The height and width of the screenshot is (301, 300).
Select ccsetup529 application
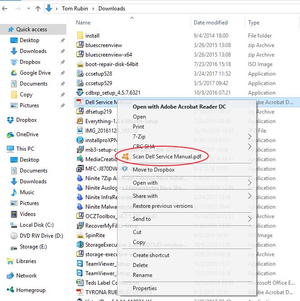98,83
